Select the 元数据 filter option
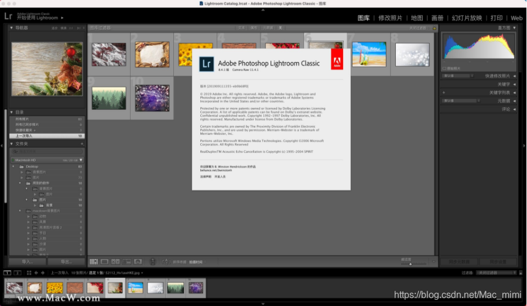The image size is (527, 306). (x=268, y=28)
